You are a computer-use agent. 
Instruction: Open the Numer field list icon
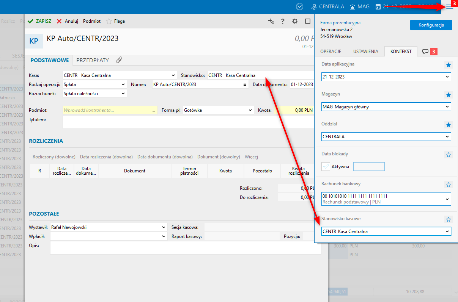click(245, 84)
